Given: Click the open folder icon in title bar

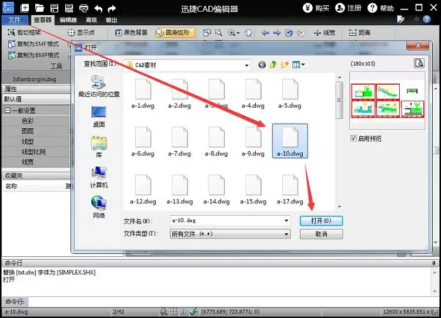Looking at the screenshot, I should click(x=39, y=8).
